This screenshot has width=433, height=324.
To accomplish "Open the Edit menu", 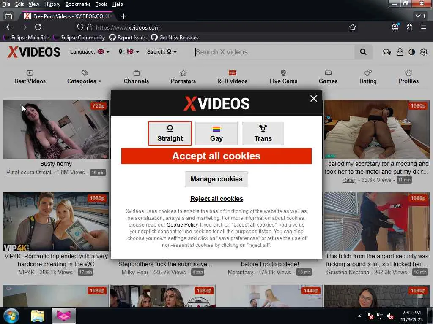I will (19, 4).
